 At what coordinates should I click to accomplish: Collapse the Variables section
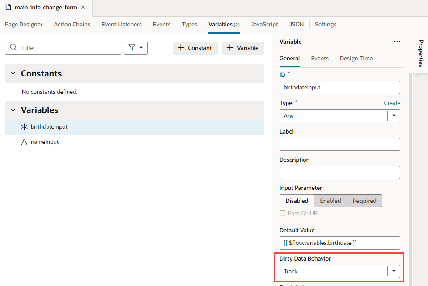point(13,110)
